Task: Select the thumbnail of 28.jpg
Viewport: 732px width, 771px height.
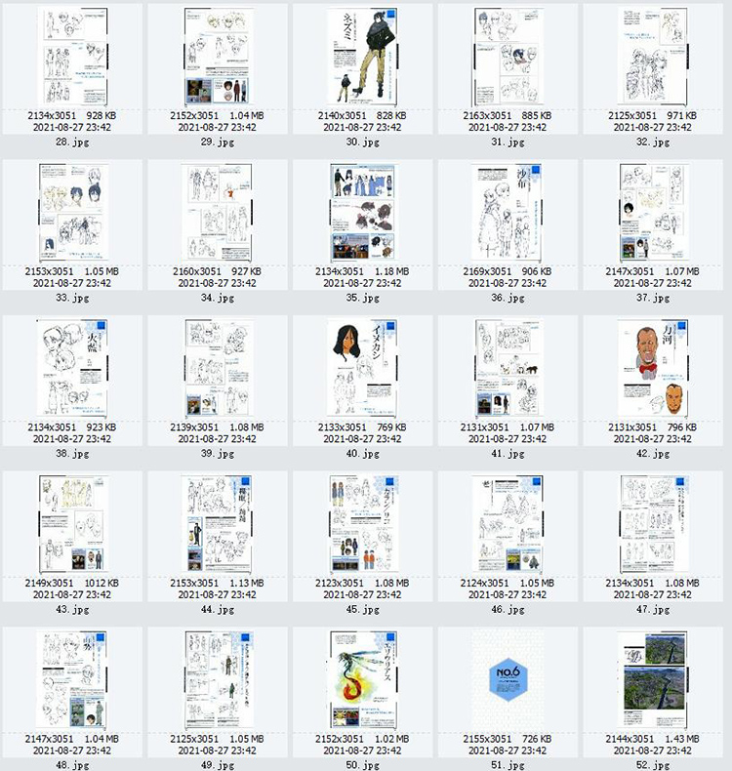Action: pos(72,56)
